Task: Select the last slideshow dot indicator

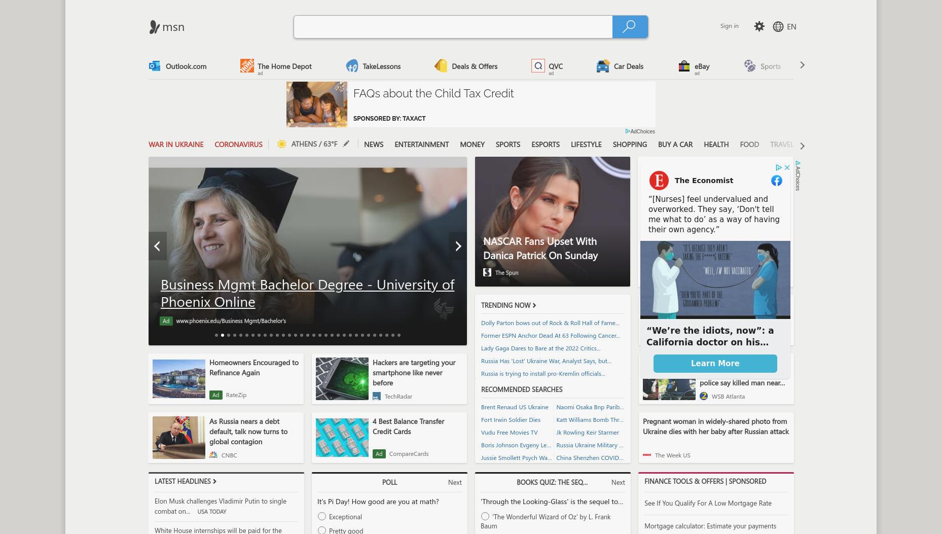Action: coord(399,335)
